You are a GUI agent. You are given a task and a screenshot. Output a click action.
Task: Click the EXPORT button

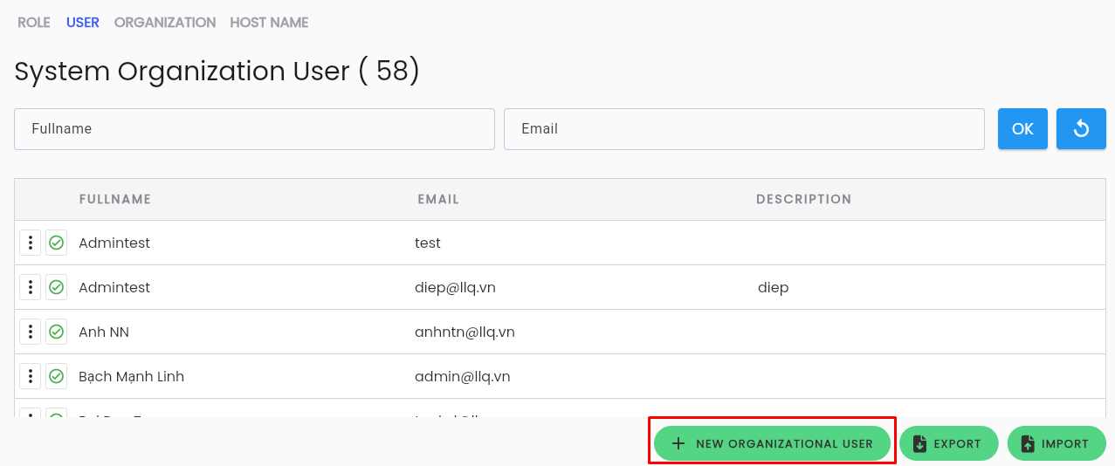tap(948, 443)
